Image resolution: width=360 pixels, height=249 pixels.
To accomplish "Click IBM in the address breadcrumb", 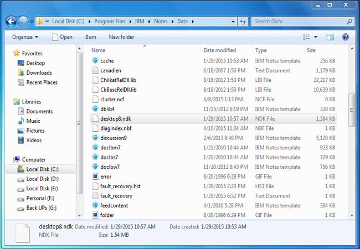I will (x=140, y=22).
